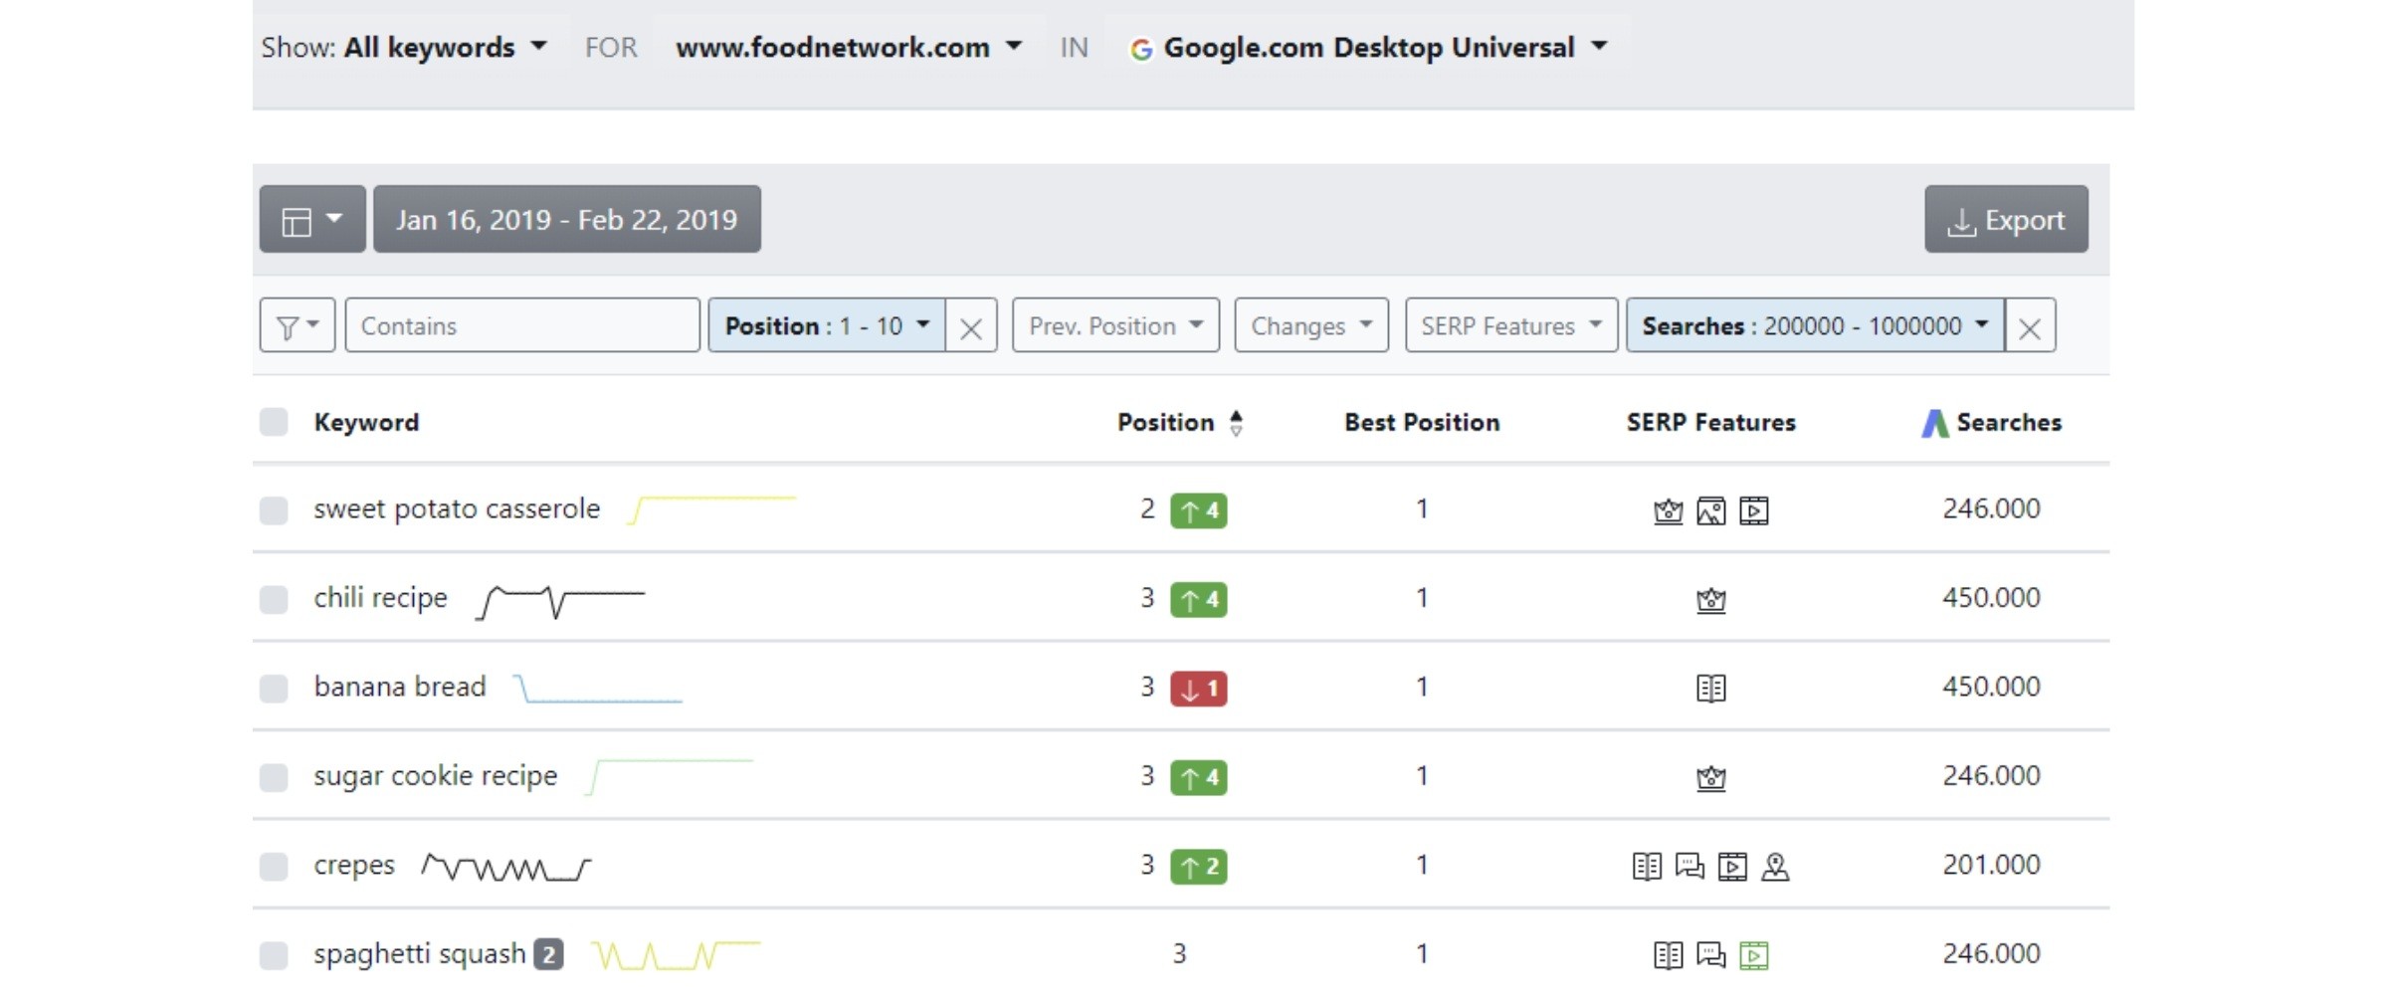Image resolution: width=2388 pixels, height=1007 pixels.
Task: Click the map pin icon in crepes row
Action: pyautogui.click(x=1775, y=867)
